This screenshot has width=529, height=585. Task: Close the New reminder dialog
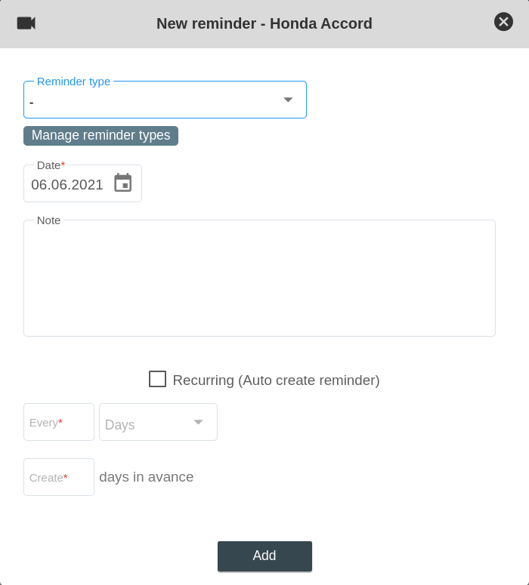[x=503, y=22]
